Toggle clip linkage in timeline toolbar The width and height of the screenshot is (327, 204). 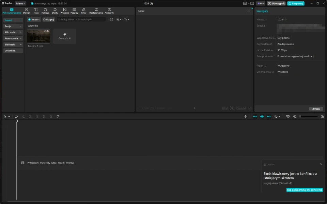[x=269, y=117]
